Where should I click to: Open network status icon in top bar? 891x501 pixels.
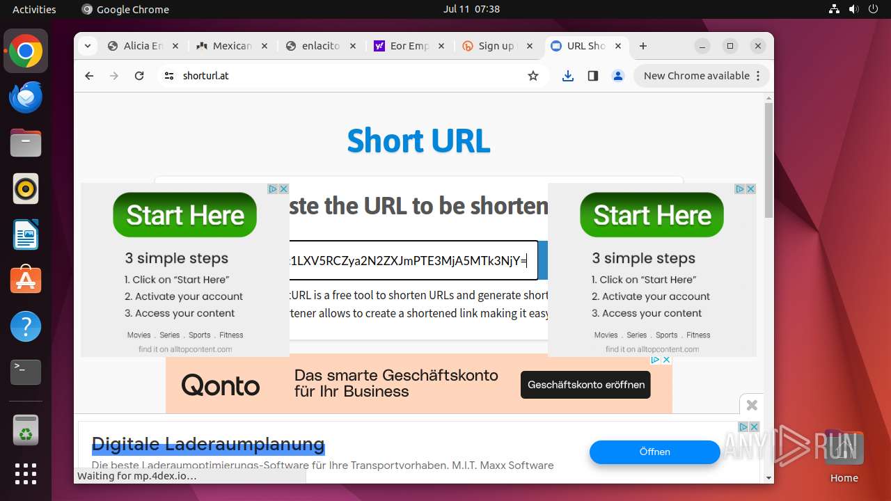pyautogui.click(x=835, y=9)
